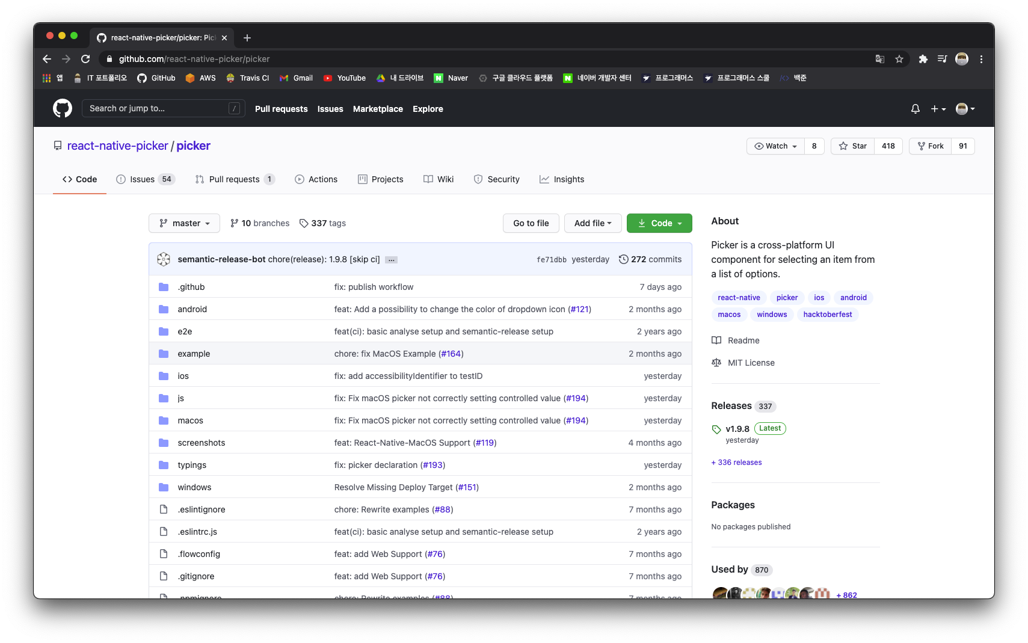Open the translate page icon
1028x643 pixels.
(879, 59)
